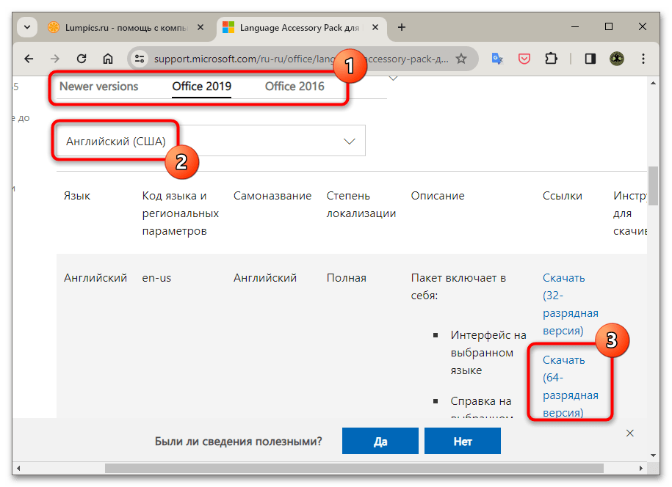Click the browser Back arrow
Image resolution: width=672 pixels, height=487 pixels.
coord(29,59)
